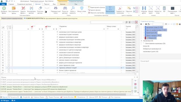This screenshot has width=181, height=102.
Task: Click bottom pink color marker in ribbon
Action: point(137,11)
